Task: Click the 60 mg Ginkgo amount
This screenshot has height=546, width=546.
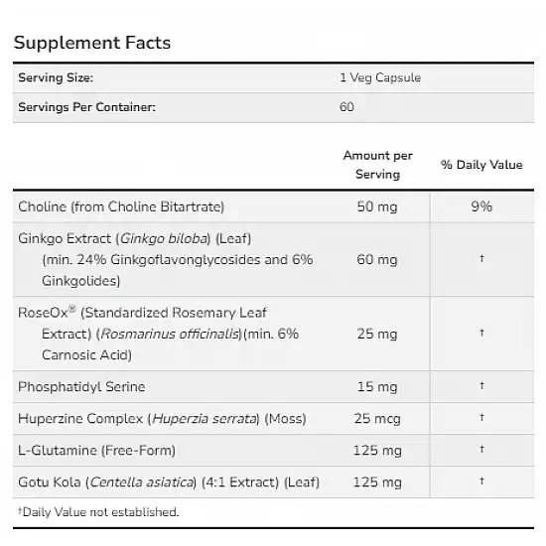Action: (x=377, y=260)
